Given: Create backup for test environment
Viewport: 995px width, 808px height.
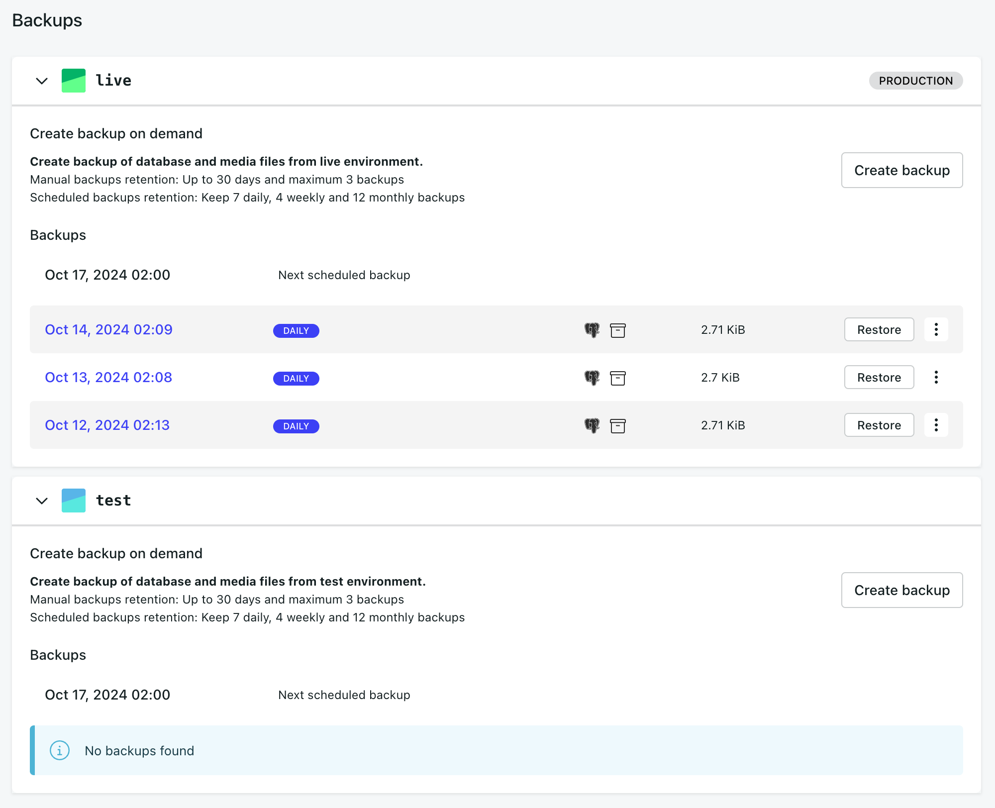Looking at the screenshot, I should [x=902, y=590].
